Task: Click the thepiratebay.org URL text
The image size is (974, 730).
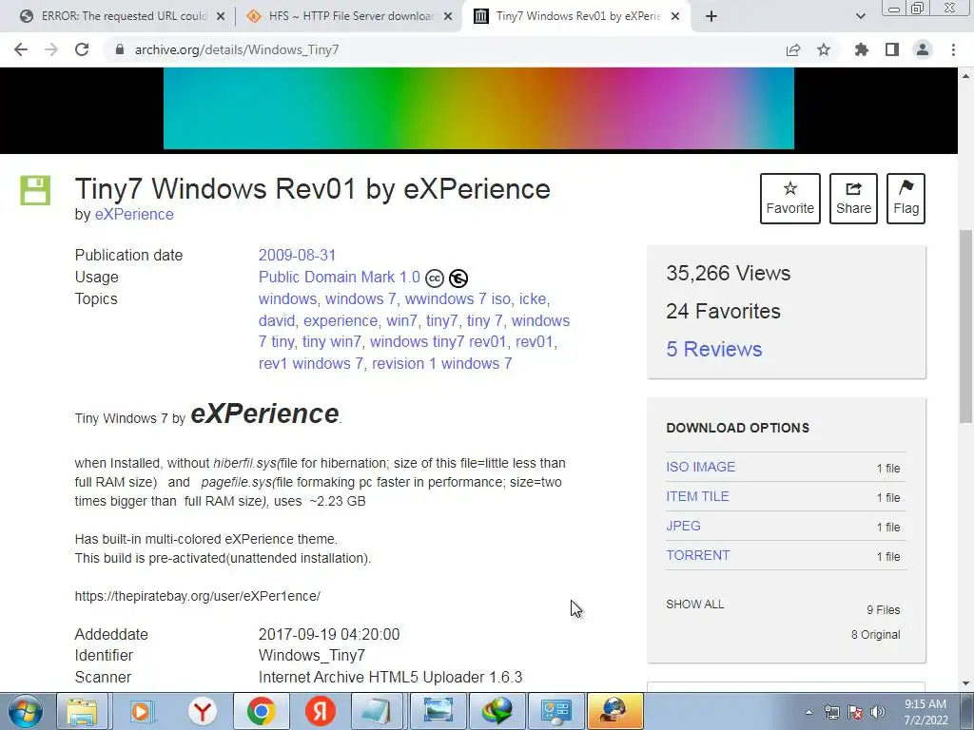Action: point(198,596)
